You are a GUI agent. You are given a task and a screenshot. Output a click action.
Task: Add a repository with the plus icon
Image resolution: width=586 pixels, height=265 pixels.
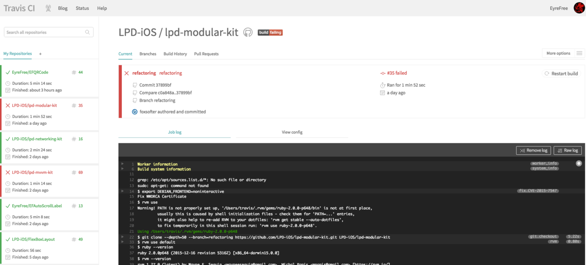click(x=40, y=54)
